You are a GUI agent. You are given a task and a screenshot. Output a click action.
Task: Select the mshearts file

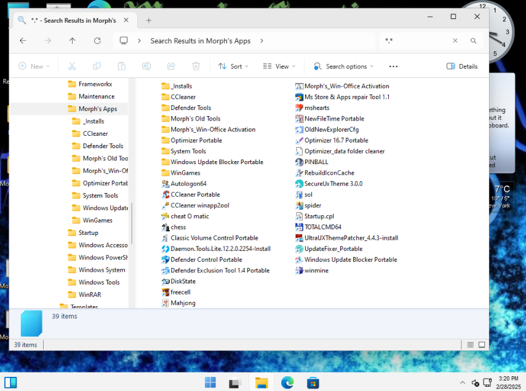313,108
